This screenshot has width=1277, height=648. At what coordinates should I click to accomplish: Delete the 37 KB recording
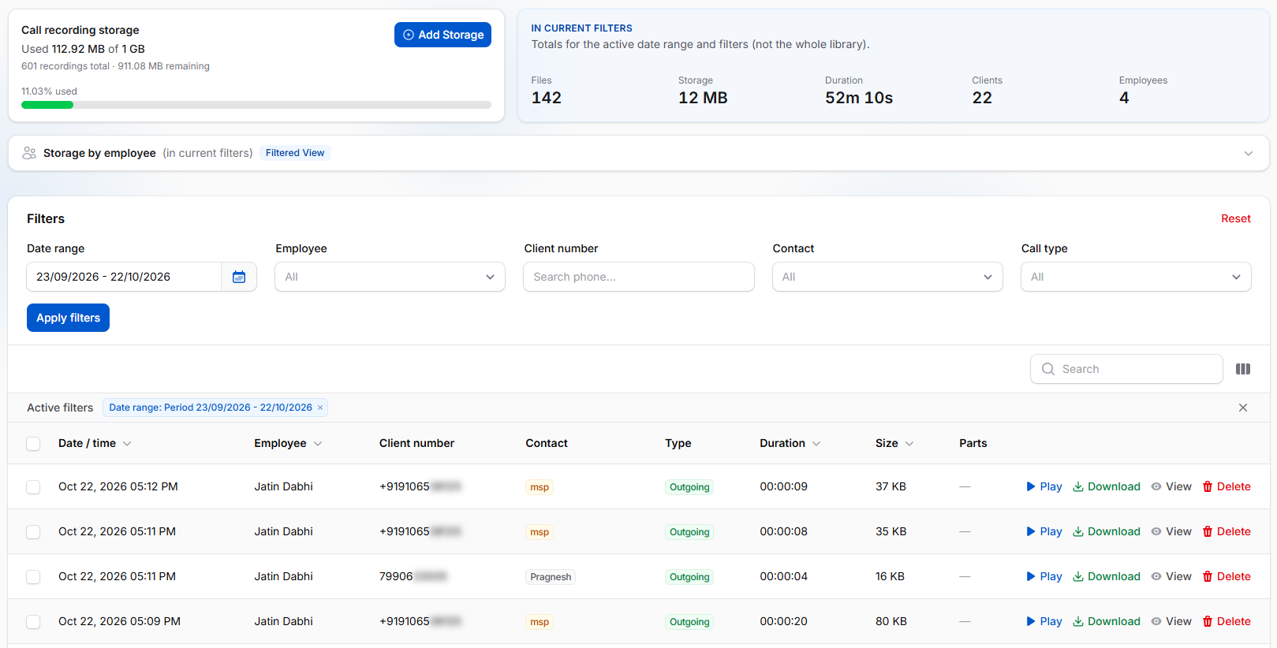[x=1227, y=486]
